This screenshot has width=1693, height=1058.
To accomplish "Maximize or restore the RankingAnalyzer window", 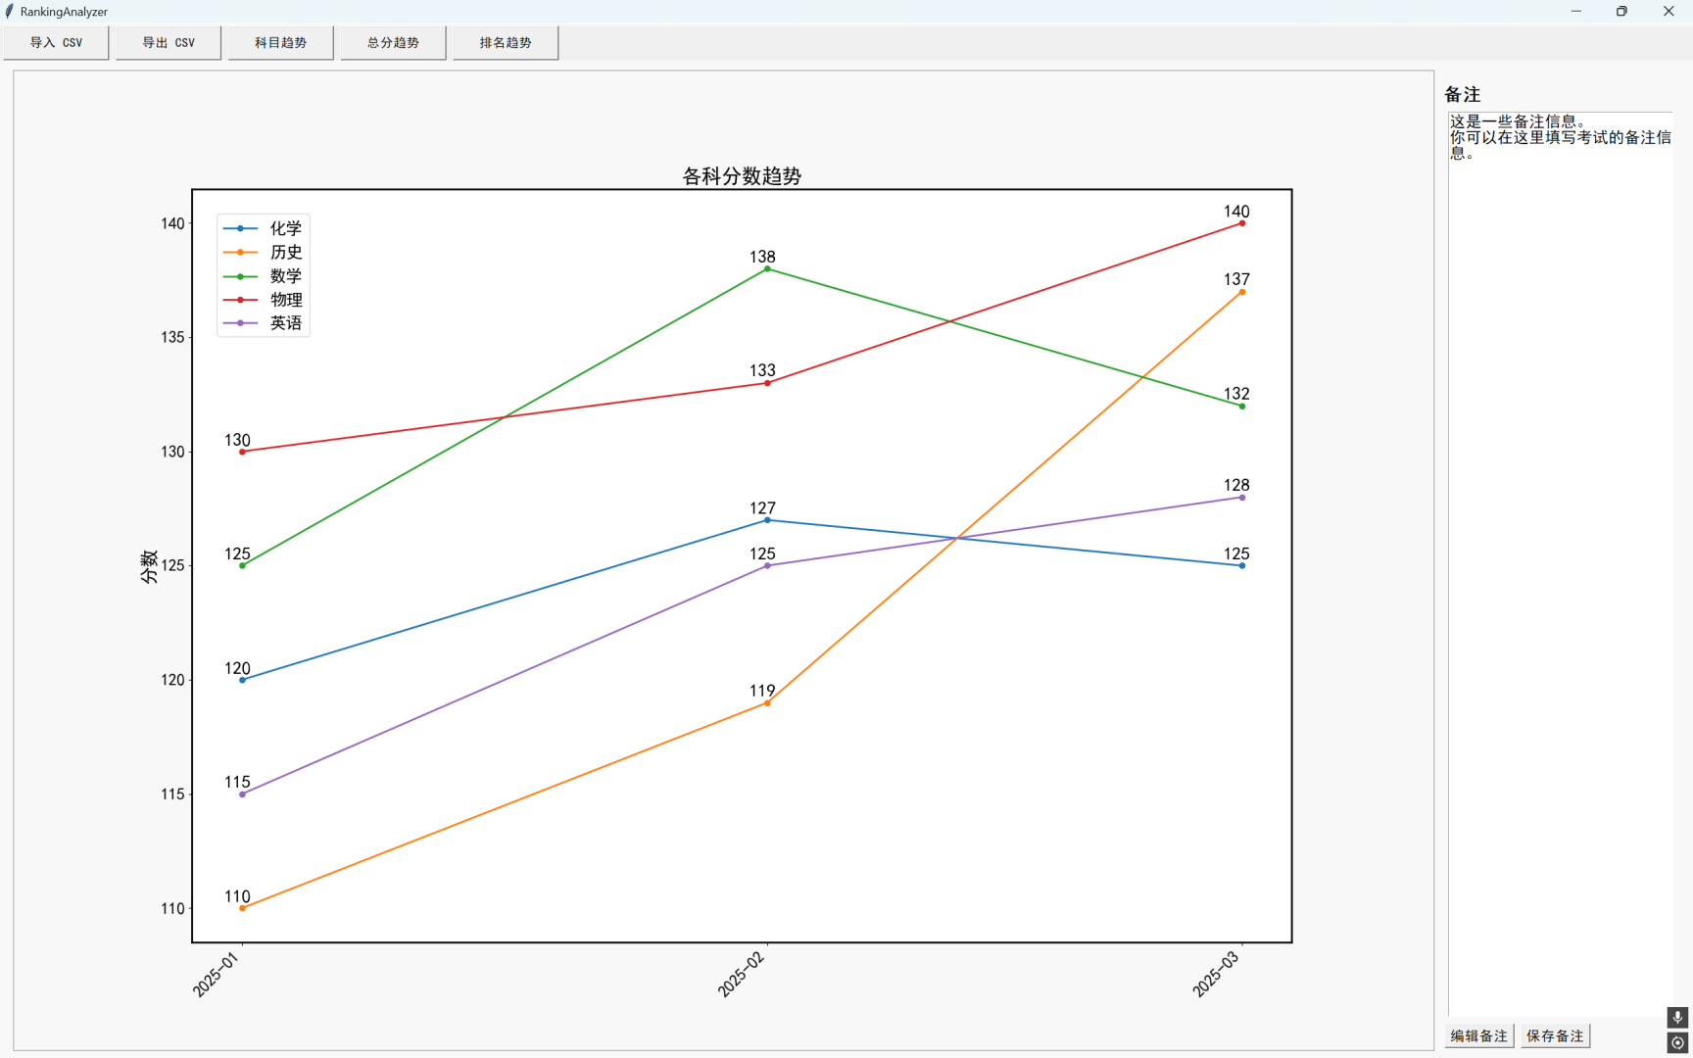I will [1621, 12].
